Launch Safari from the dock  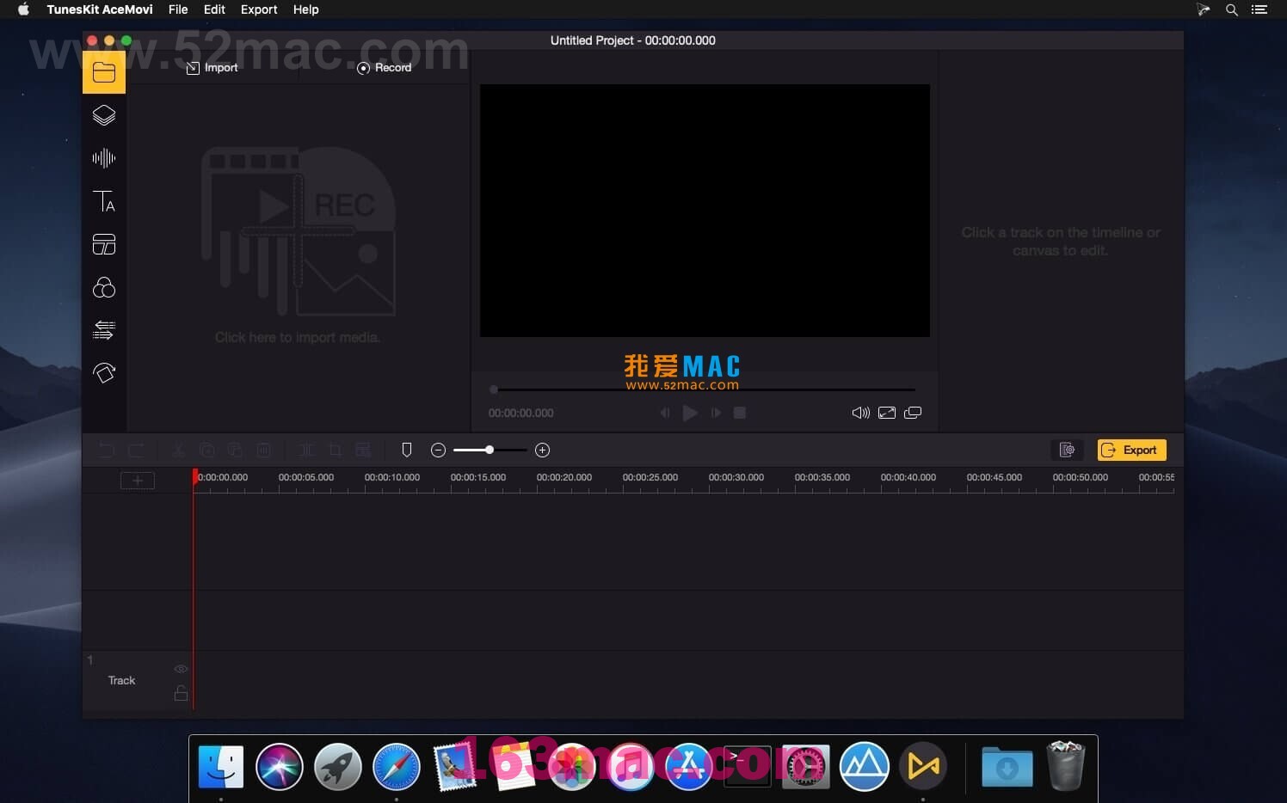[397, 767]
